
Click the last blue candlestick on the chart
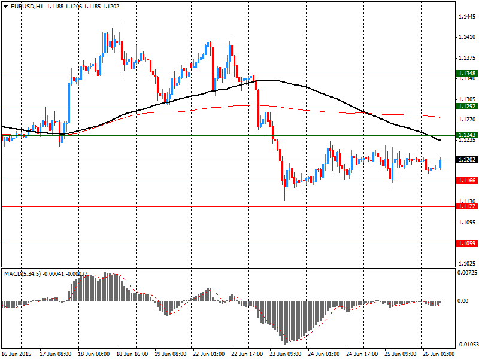click(441, 163)
